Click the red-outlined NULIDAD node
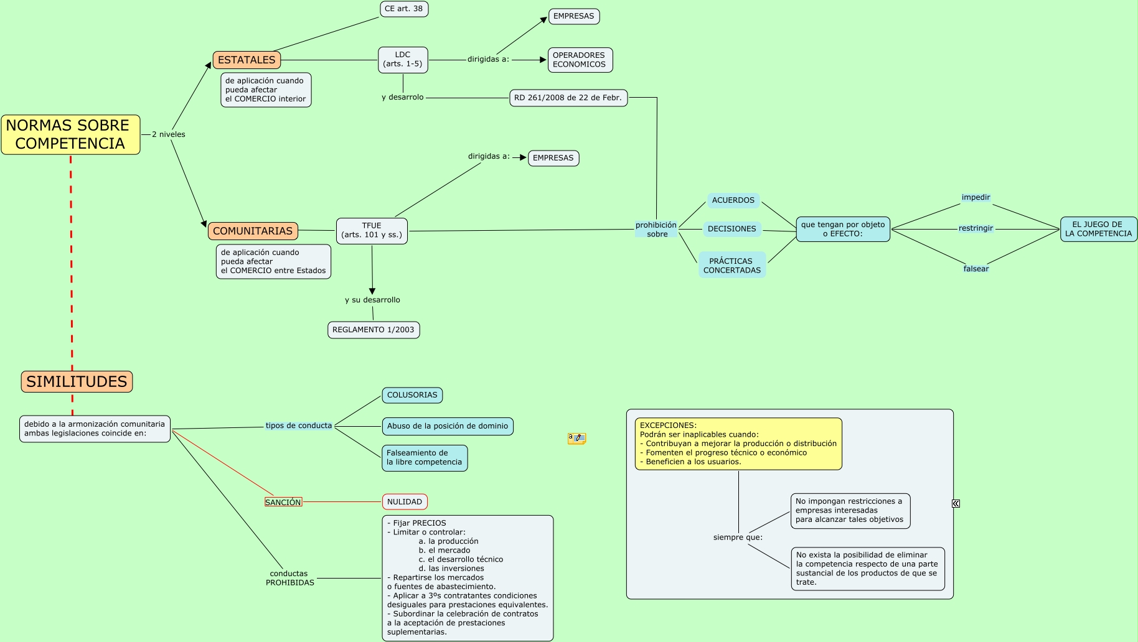Screen dimensions: 1138x642 tap(405, 501)
